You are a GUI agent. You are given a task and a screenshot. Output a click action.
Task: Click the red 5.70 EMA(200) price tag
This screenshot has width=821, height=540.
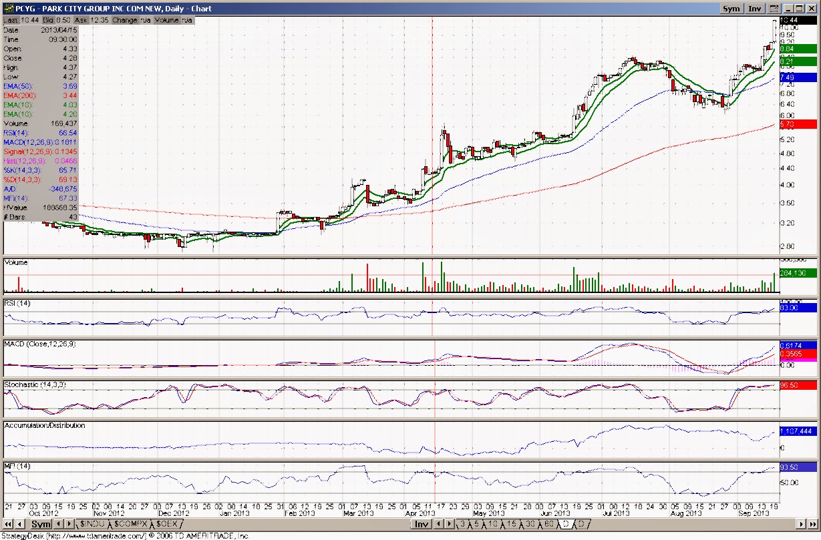pos(798,124)
